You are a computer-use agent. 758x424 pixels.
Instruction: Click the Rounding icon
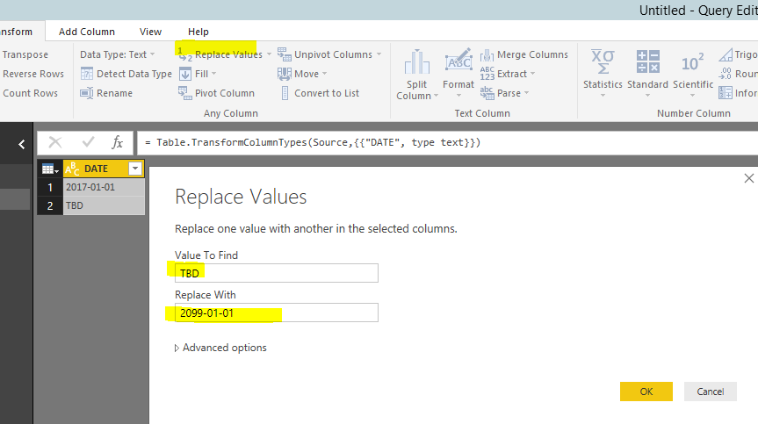[726, 74]
